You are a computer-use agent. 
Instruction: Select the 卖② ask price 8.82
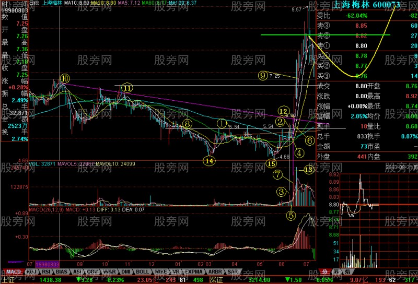tap(361, 35)
